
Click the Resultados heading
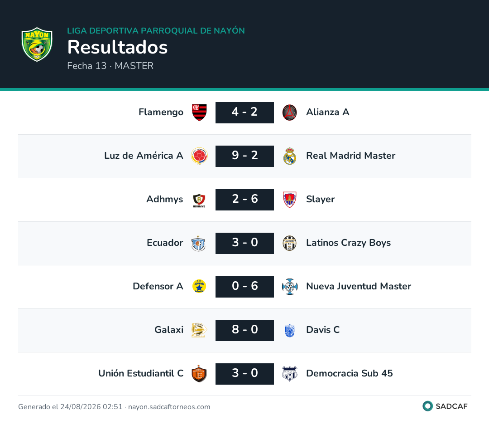pos(118,47)
